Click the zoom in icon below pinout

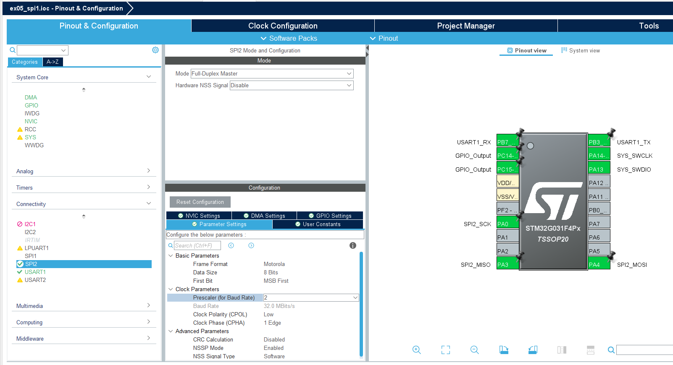(417, 350)
